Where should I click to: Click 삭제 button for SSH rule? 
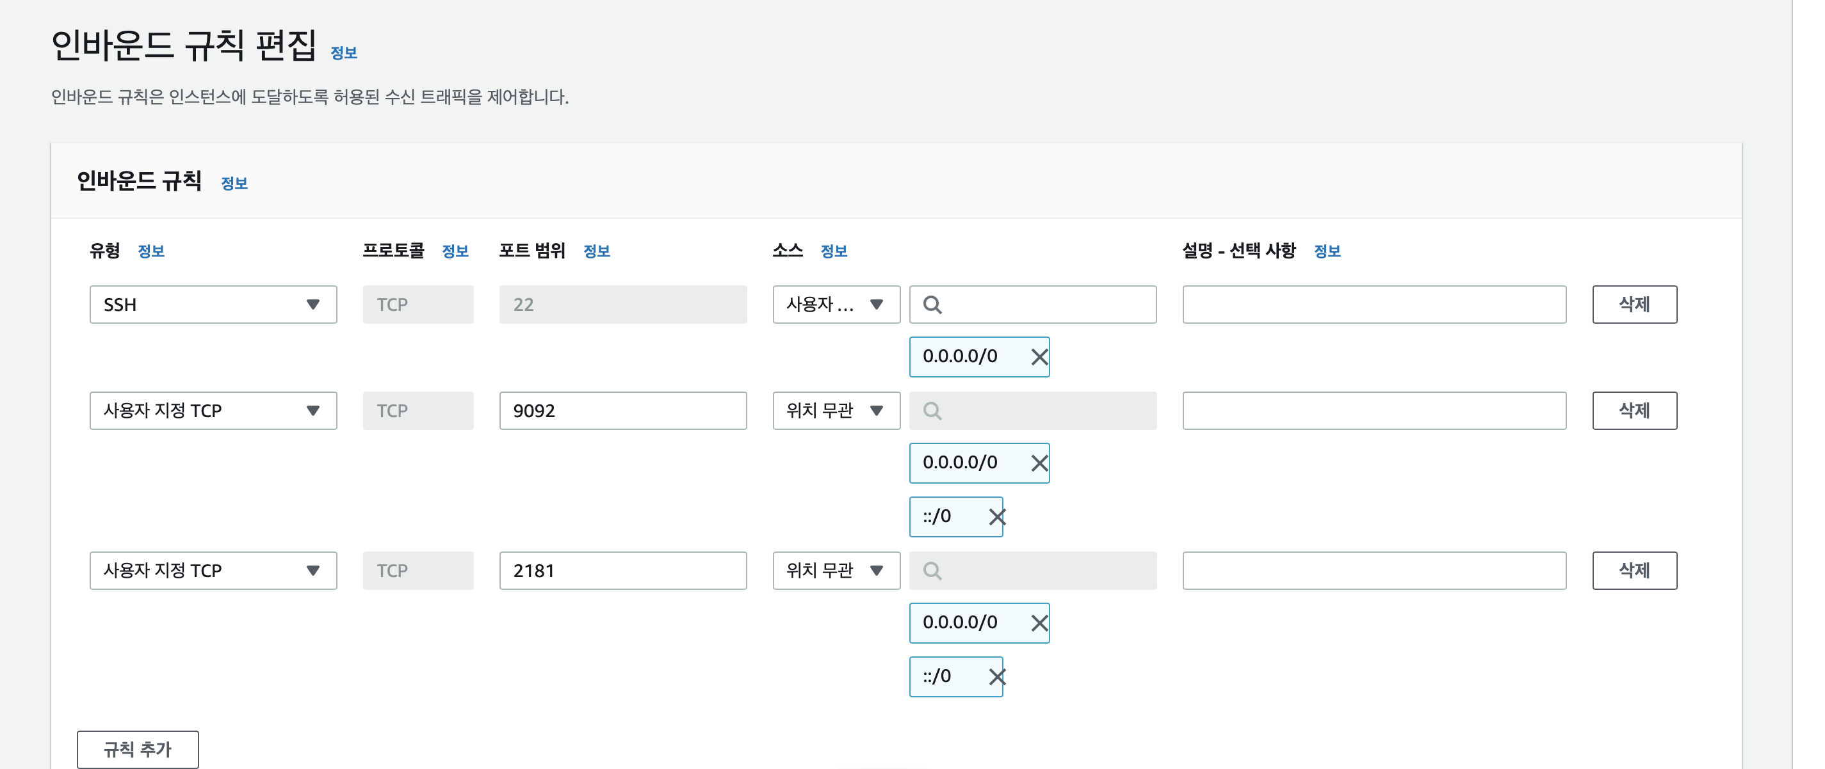(1634, 305)
